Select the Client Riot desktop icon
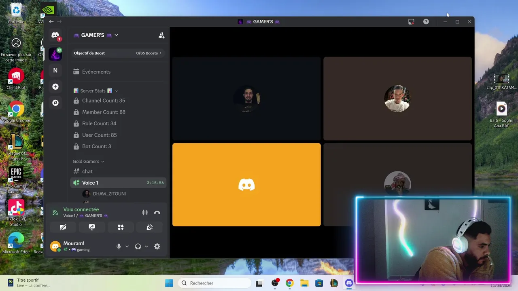Image resolution: width=518 pixels, height=291 pixels. tap(16, 79)
